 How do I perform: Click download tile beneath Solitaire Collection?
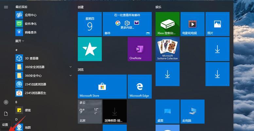(x=167, y=74)
